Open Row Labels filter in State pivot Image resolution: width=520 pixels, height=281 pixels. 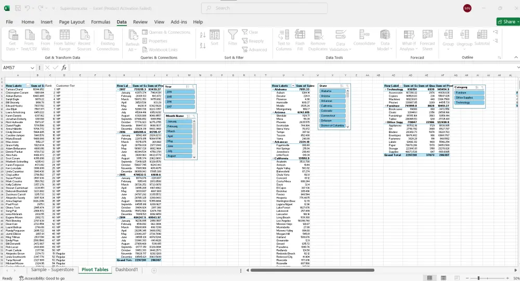pos(293,86)
